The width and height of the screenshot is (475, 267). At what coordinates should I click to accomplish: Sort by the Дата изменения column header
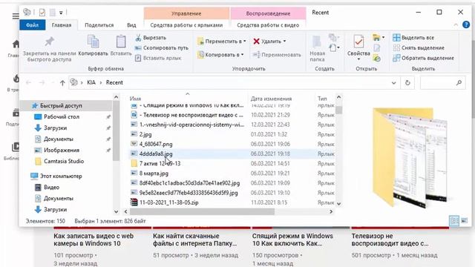click(x=271, y=99)
